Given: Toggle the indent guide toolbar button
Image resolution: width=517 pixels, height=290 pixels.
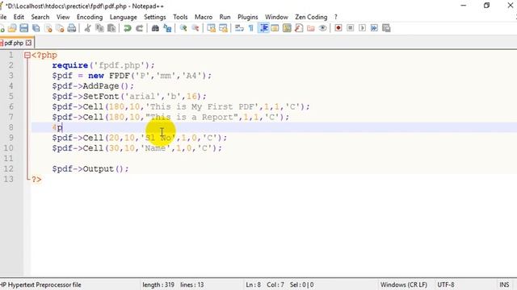Looking at the screenshot, I should [263, 28].
